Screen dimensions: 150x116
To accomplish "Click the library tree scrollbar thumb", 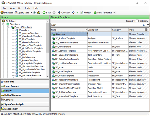I will tap(47, 38).
